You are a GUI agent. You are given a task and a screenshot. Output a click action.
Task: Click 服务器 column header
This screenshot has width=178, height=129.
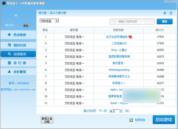74,30
